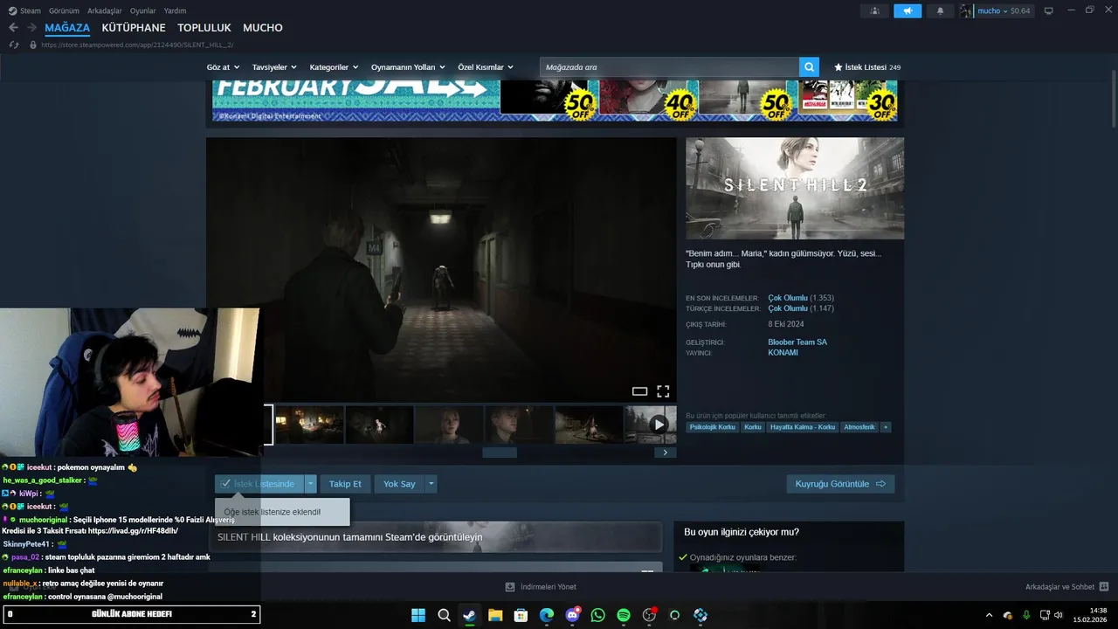The width and height of the screenshot is (1118, 629).
Task: Open the Steam announcements megaphone icon
Action: tap(908, 10)
